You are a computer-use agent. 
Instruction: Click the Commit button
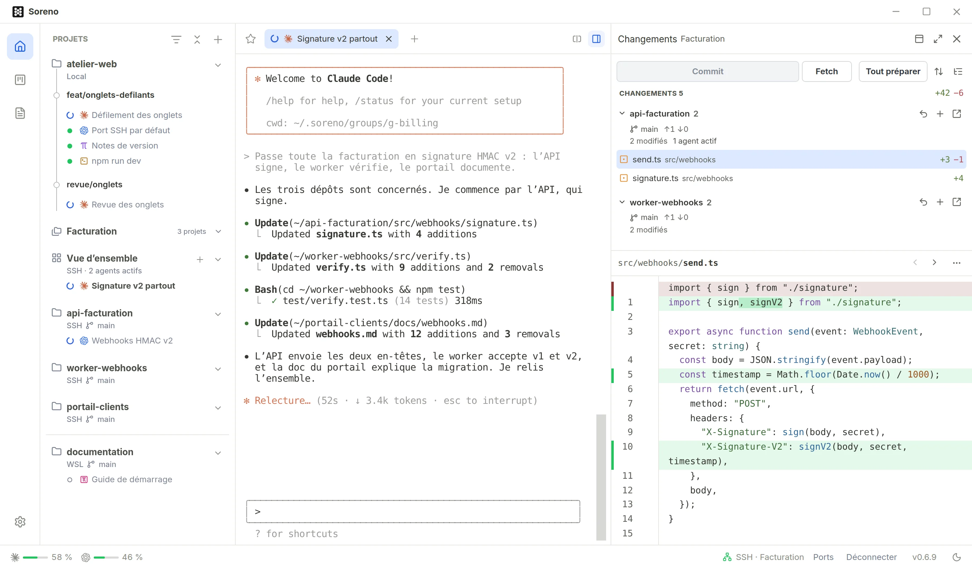[x=707, y=71]
